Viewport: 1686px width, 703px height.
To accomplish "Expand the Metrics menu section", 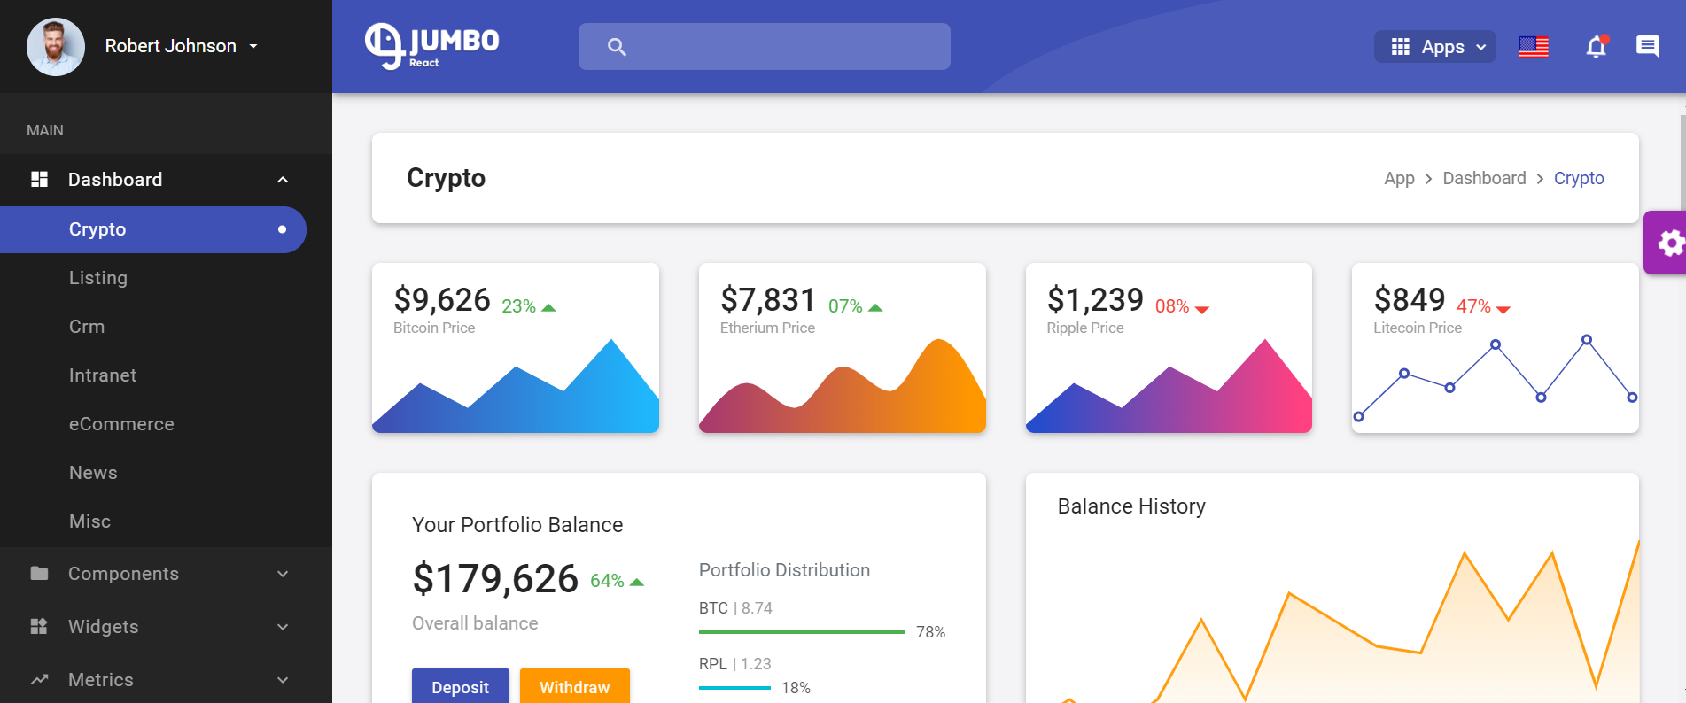I will pos(283,680).
